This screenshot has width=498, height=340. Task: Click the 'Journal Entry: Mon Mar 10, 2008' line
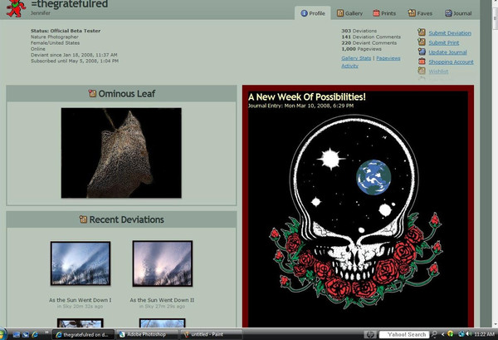coord(300,106)
